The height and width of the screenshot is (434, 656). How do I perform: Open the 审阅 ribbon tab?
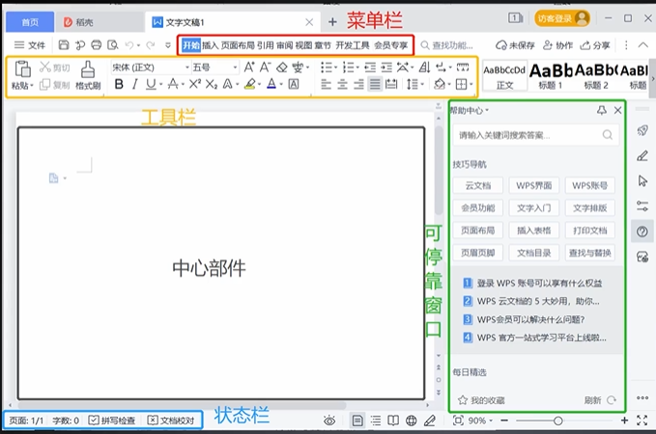point(284,45)
